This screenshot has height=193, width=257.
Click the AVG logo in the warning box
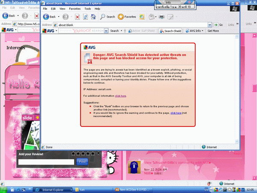click(90, 48)
